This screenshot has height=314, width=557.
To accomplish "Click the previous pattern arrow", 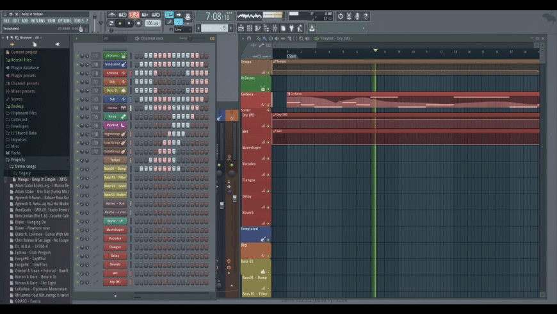I will [198, 28].
